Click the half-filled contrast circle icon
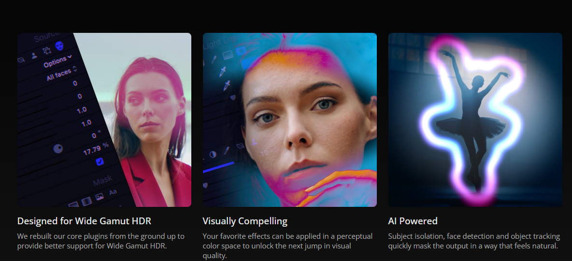 213,155
